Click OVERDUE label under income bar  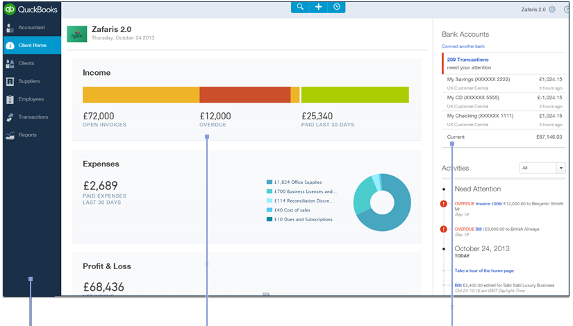click(x=213, y=125)
